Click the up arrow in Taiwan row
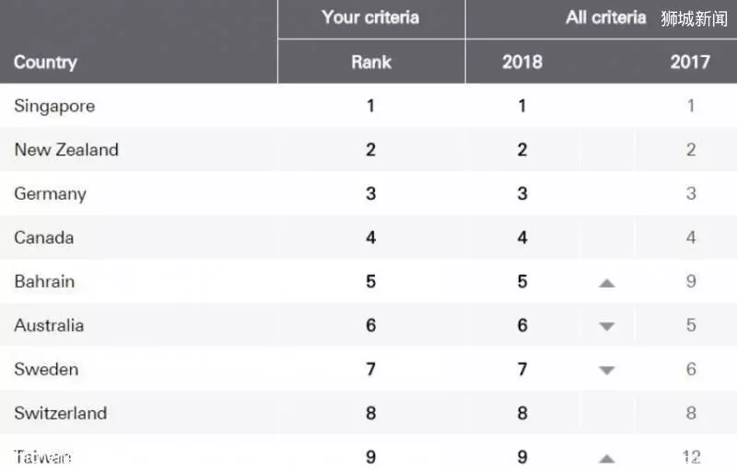 607,459
